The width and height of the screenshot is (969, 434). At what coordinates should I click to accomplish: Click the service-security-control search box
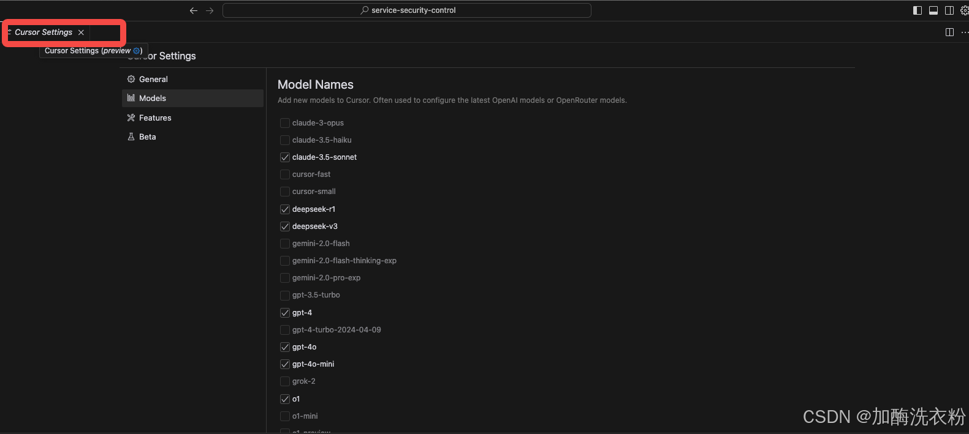pyautogui.click(x=407, y=10)
